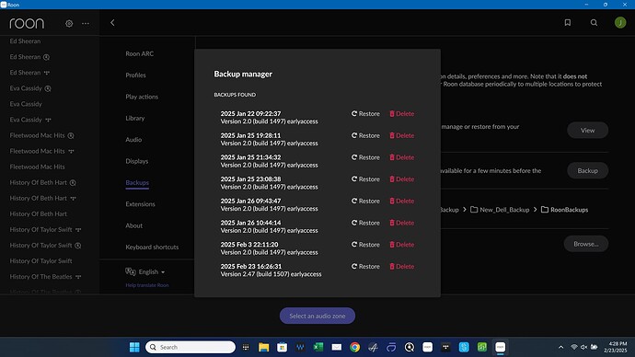
Task: Follow the Help translate Roon link
Action: (147, 285)
